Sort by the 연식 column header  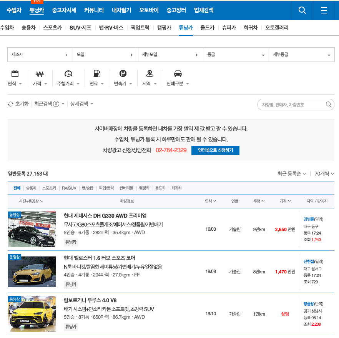pos(210,201)
